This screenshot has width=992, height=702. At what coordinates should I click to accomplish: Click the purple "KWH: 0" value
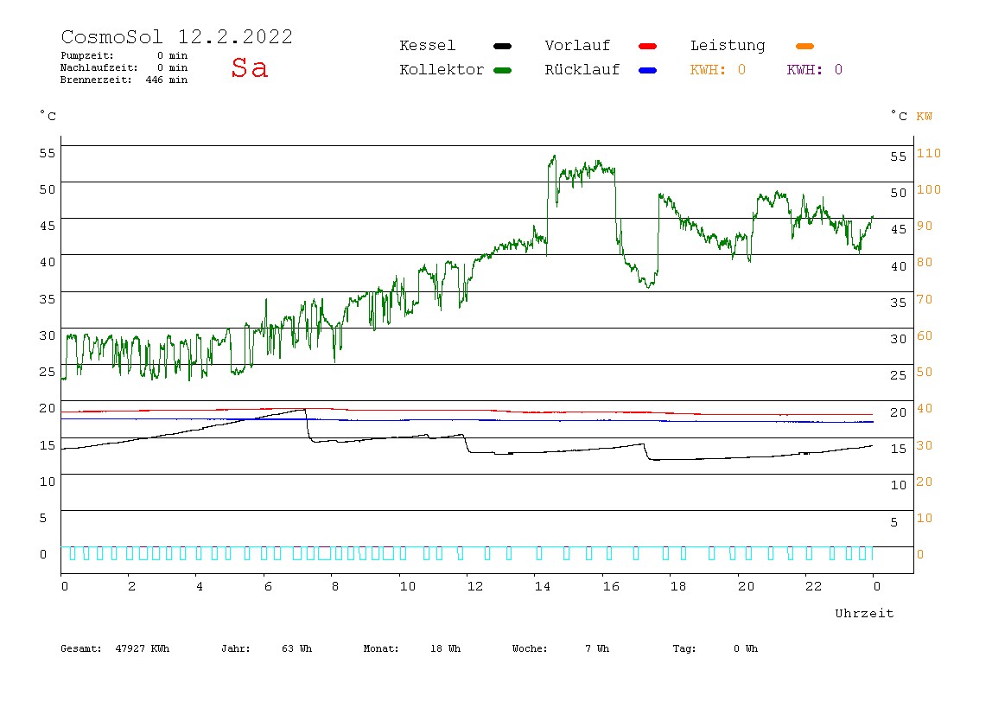pos(814,70)
